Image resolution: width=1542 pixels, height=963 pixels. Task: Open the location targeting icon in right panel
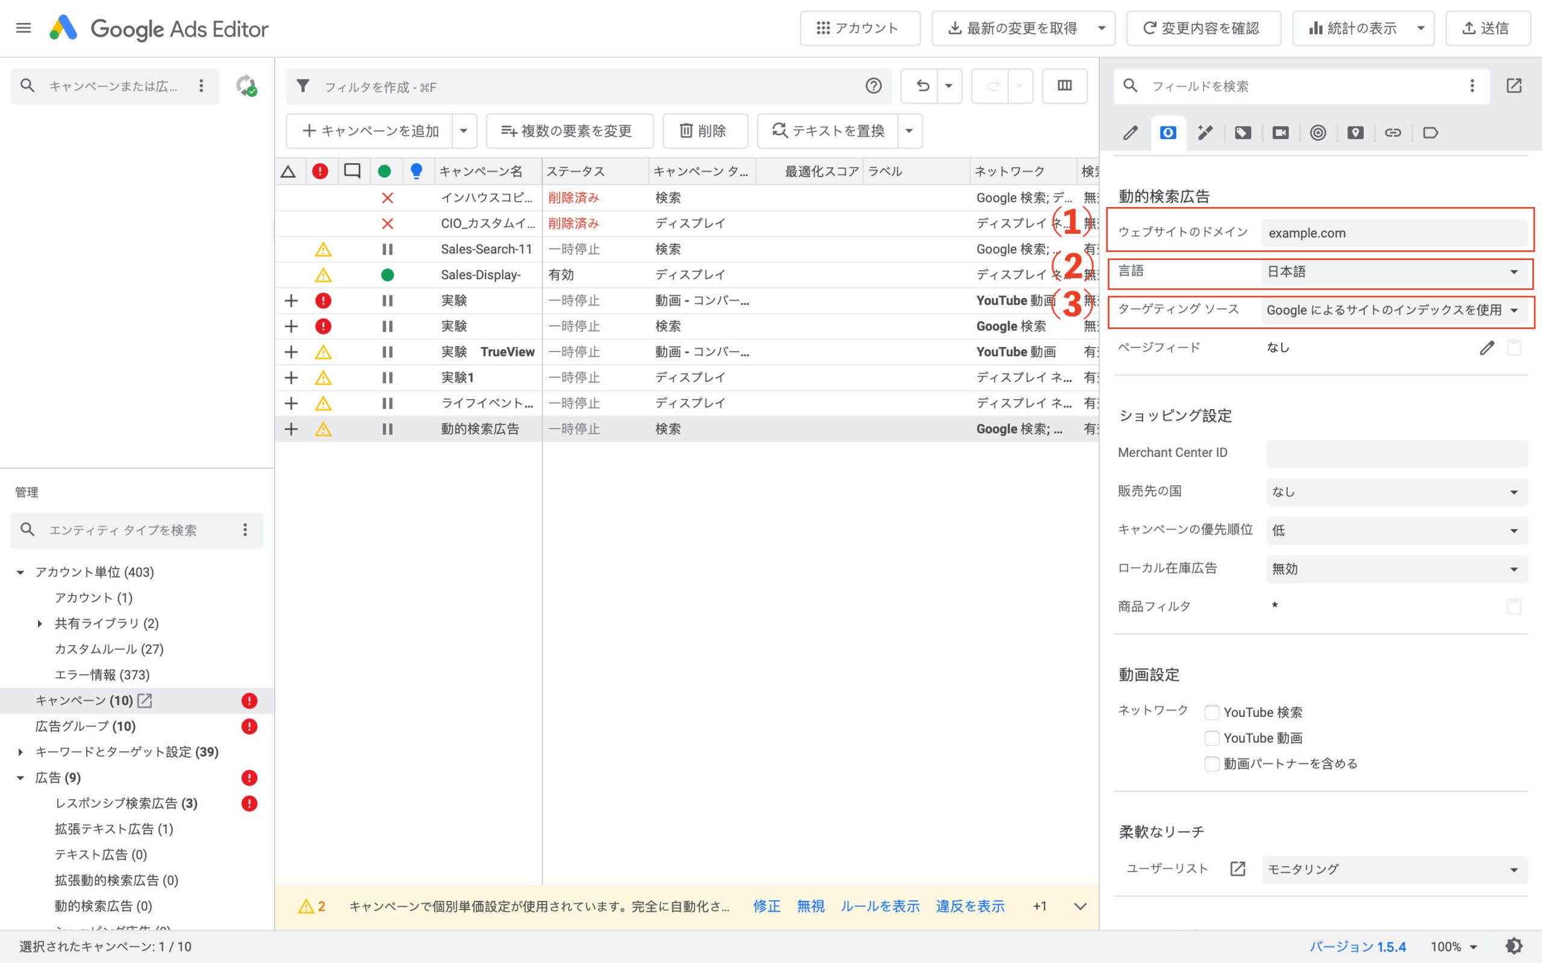(1355, 132)
